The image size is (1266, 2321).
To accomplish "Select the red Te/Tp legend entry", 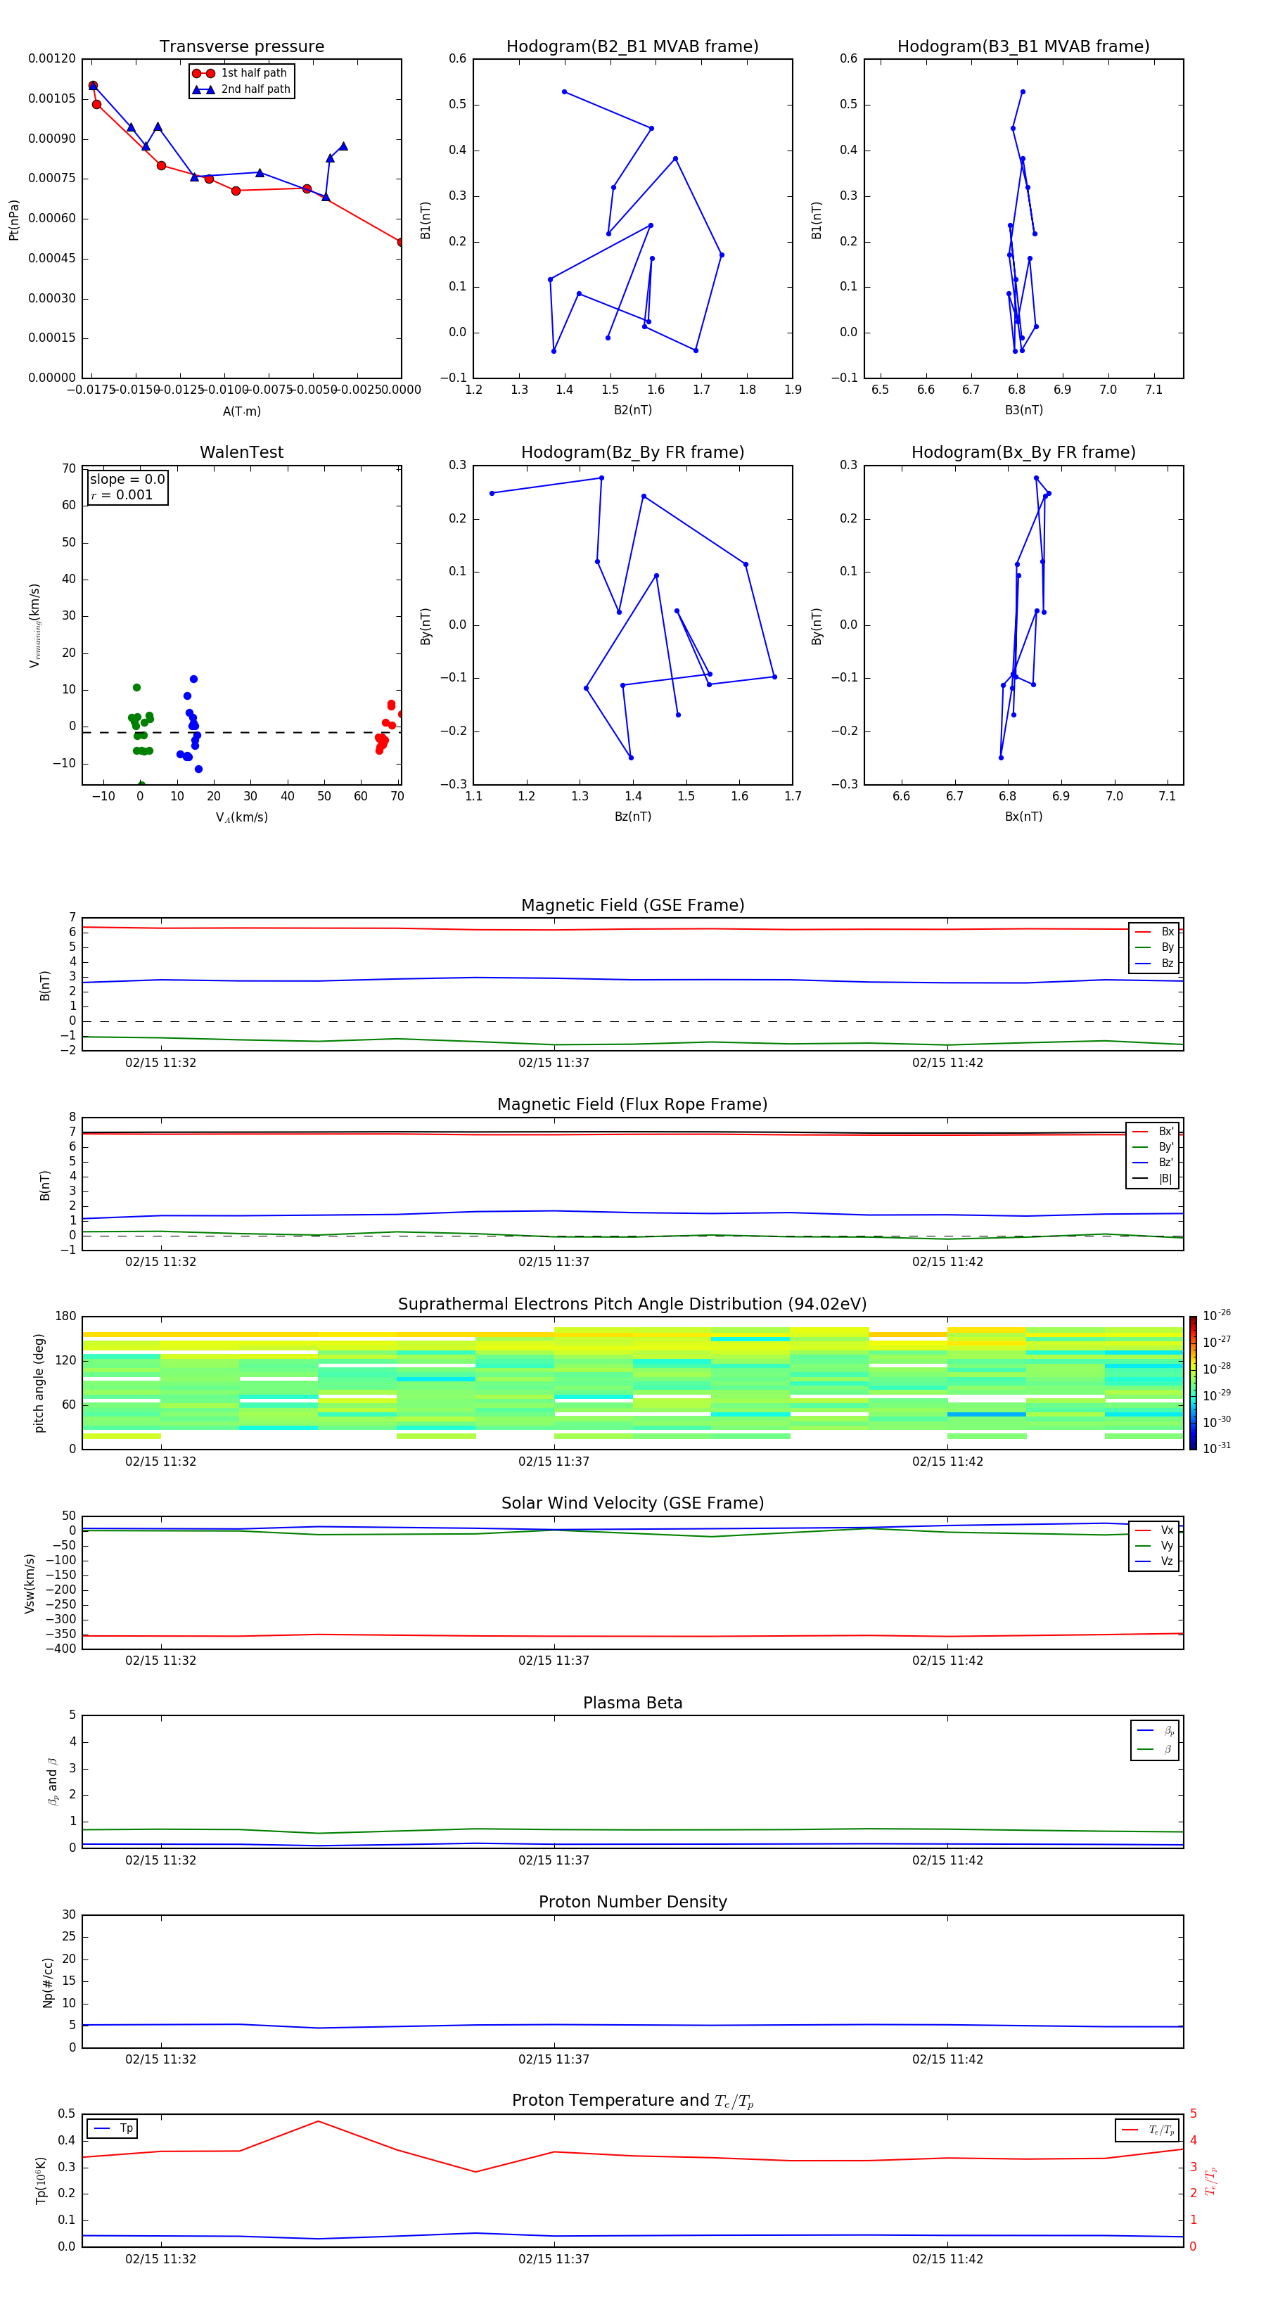I will [x=1147, y=2131].
